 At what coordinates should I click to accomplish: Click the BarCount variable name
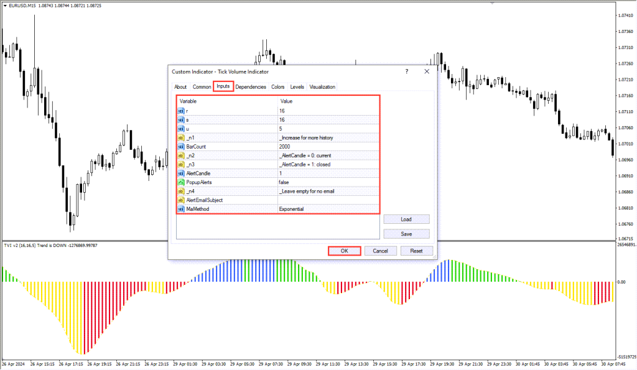tap(196, 147)
